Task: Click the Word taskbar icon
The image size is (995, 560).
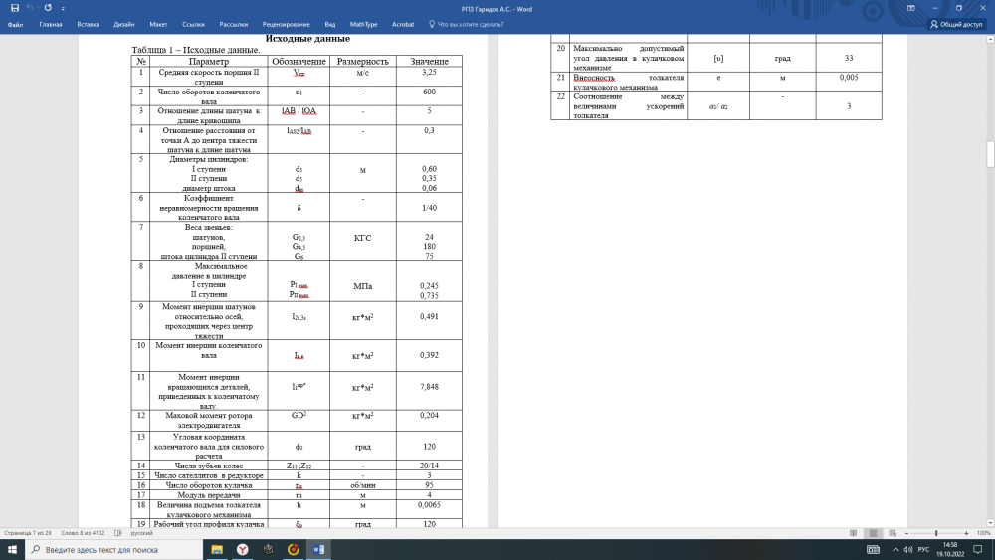Action: click(318, 550)
